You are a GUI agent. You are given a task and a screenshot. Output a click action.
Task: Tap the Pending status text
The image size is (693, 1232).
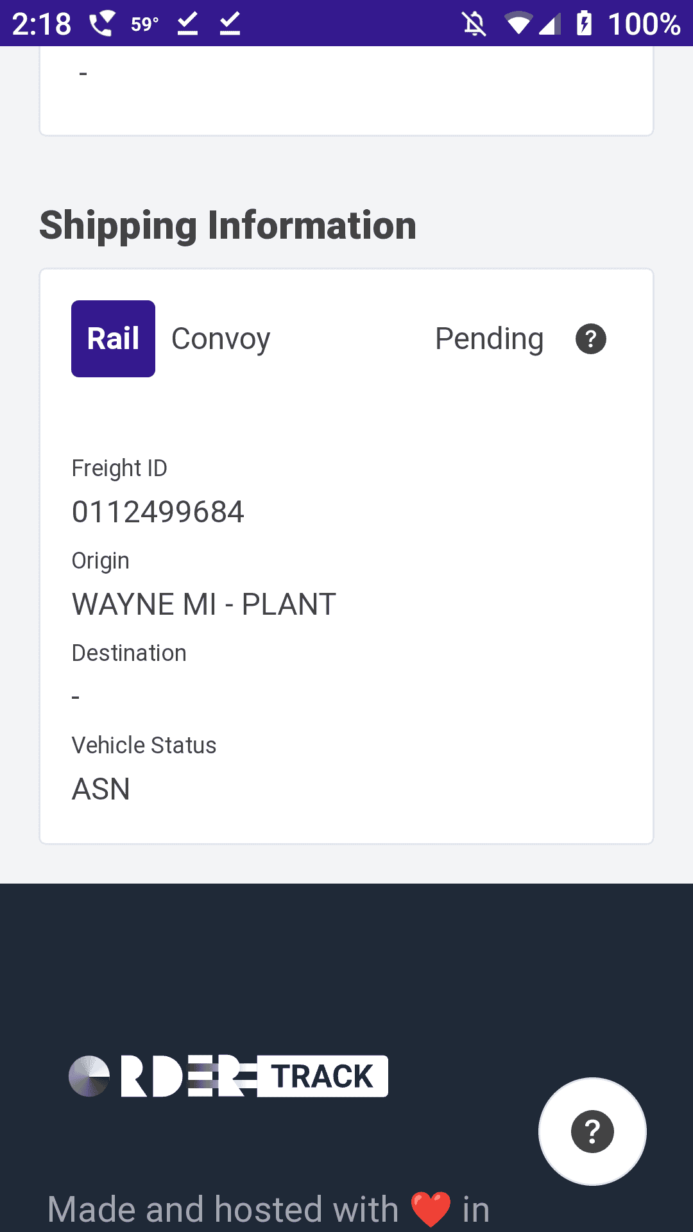(489, 339)
